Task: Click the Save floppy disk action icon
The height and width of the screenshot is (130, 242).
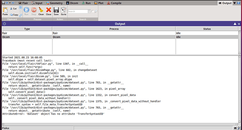Action: (x=56, y=11)
